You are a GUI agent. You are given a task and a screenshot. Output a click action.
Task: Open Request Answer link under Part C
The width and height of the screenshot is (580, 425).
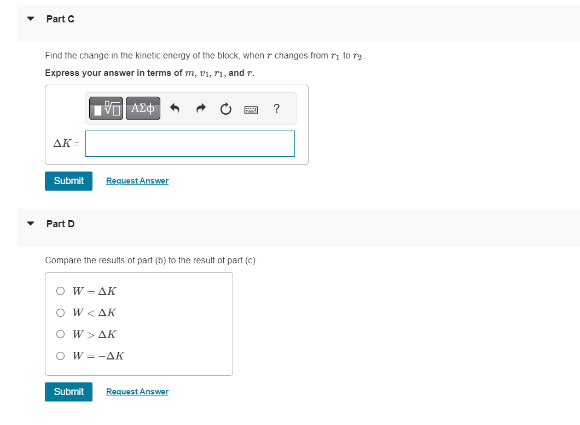point(137,180)
